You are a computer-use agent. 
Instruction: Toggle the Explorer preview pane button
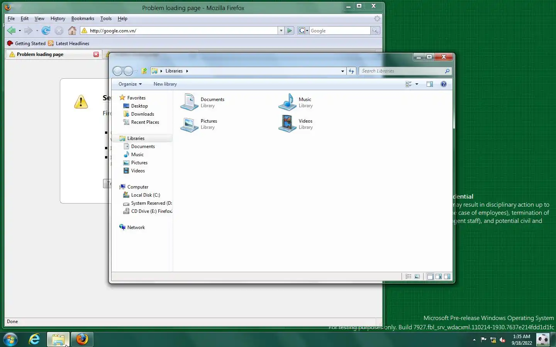tap(430, 84)
